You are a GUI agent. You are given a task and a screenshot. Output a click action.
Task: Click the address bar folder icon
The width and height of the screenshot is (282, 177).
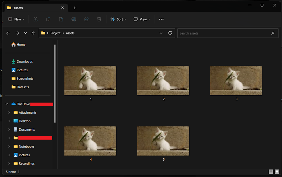pyautogui.click(x=43, y=33)
